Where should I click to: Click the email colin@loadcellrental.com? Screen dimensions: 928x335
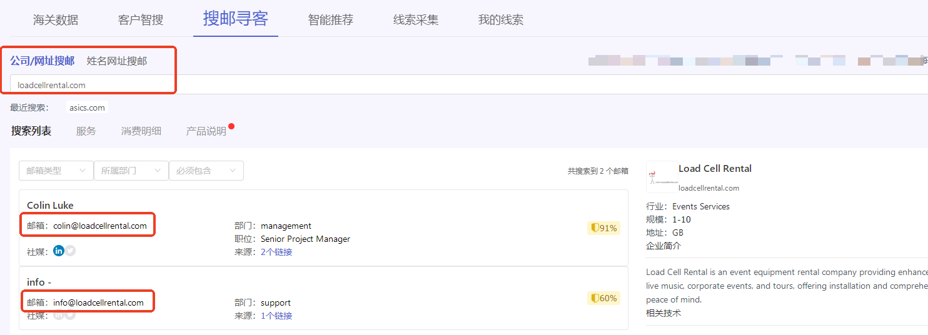(x=100, y=226)
